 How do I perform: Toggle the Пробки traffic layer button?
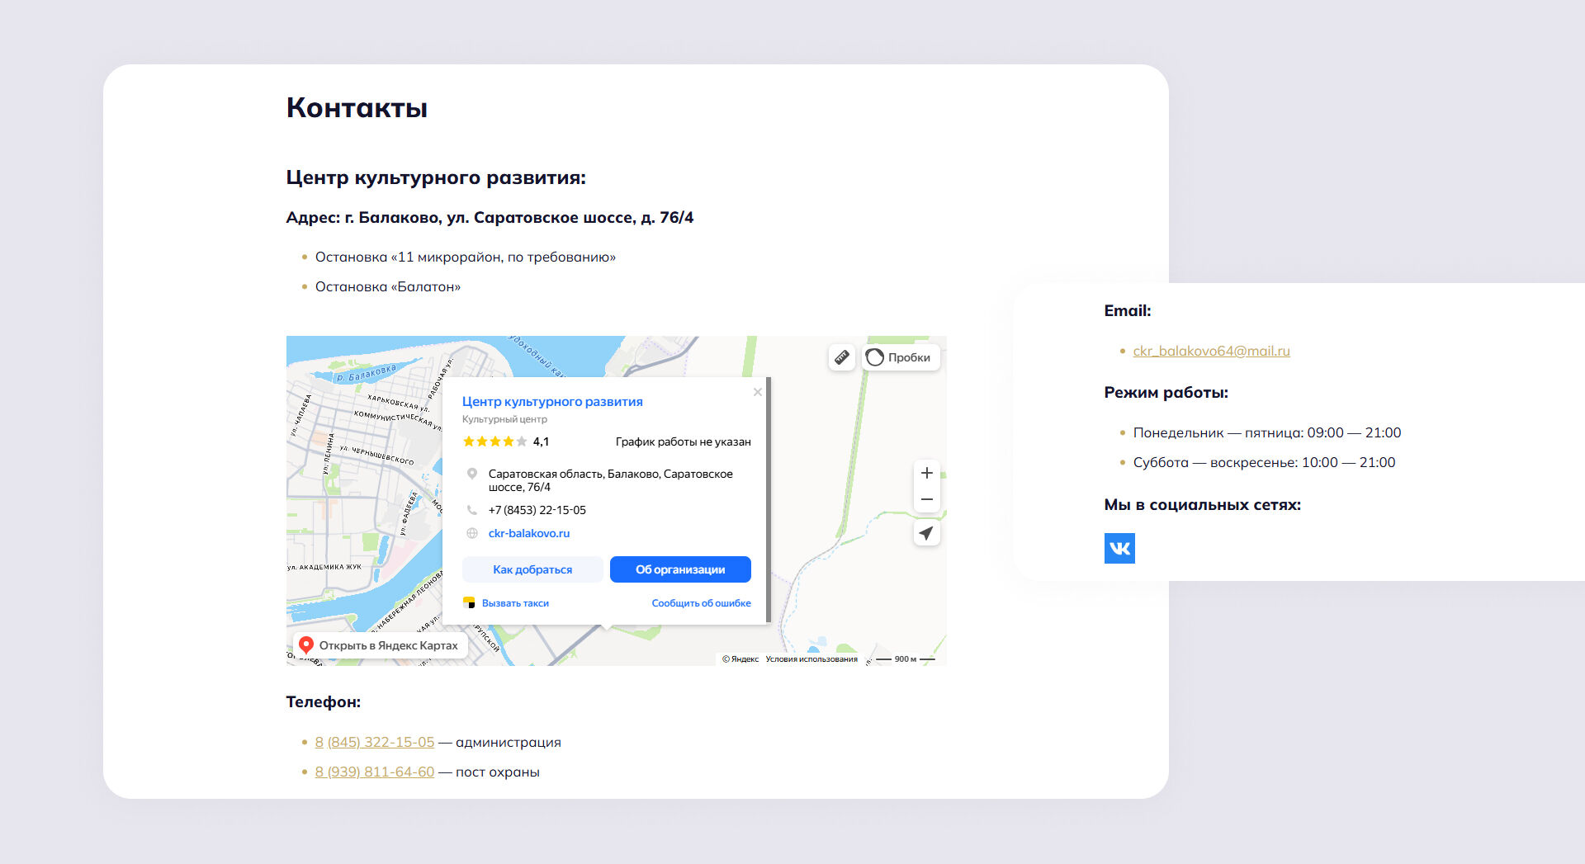(x=900, y=357)
